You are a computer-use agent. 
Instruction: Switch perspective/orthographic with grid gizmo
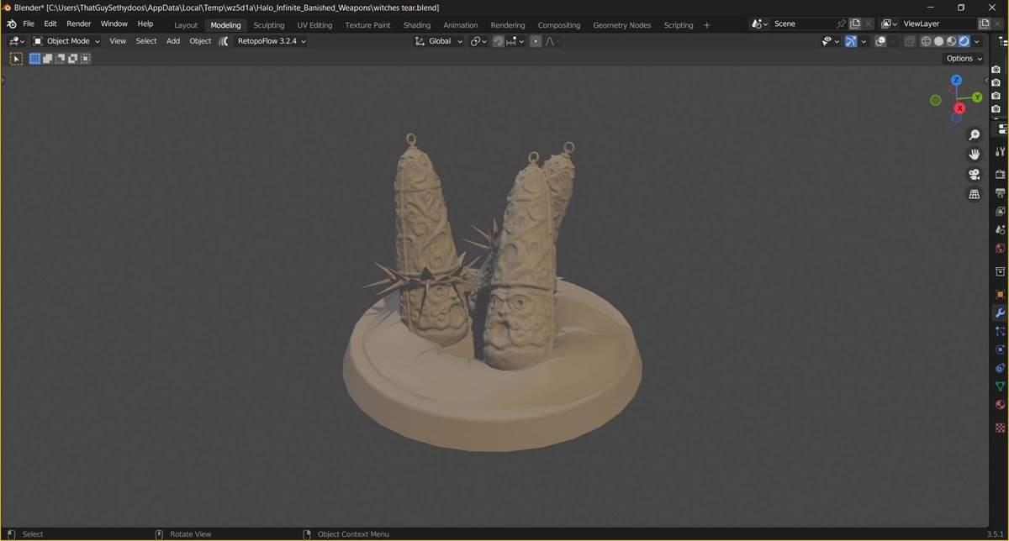tap(975, 194)
